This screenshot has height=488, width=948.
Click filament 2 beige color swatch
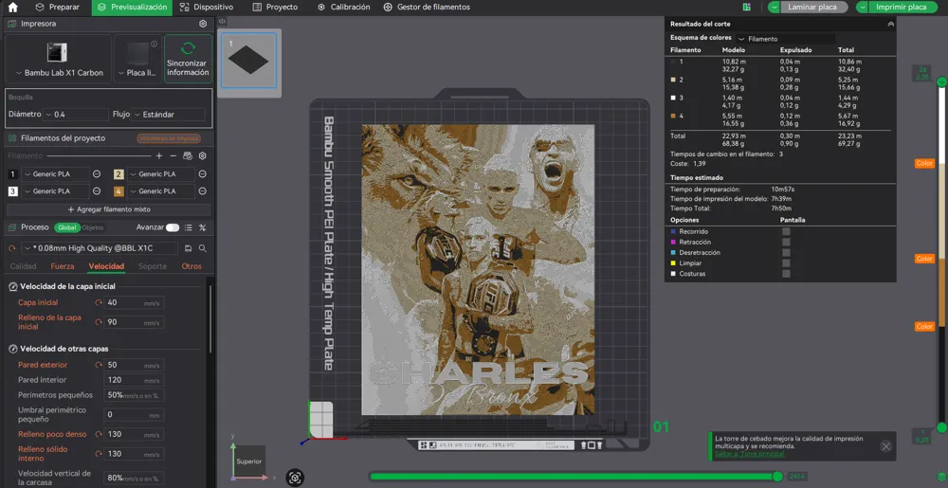click(x=118, y=174)
